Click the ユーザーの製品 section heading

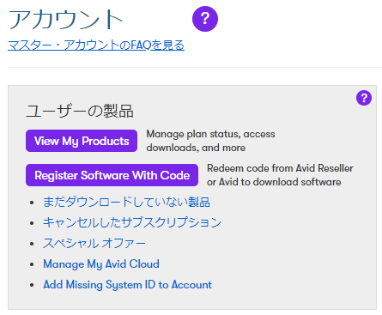click(x=80, y=111)
